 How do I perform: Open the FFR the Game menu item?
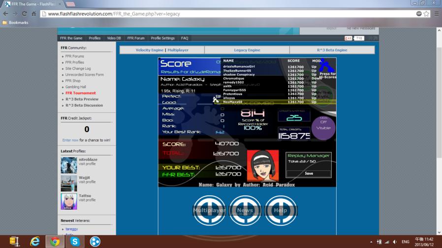[71, 38]
